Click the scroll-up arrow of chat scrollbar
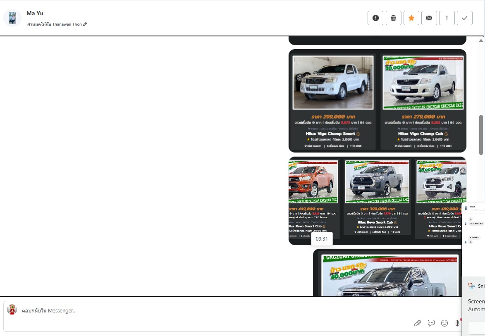 (481, 41)
